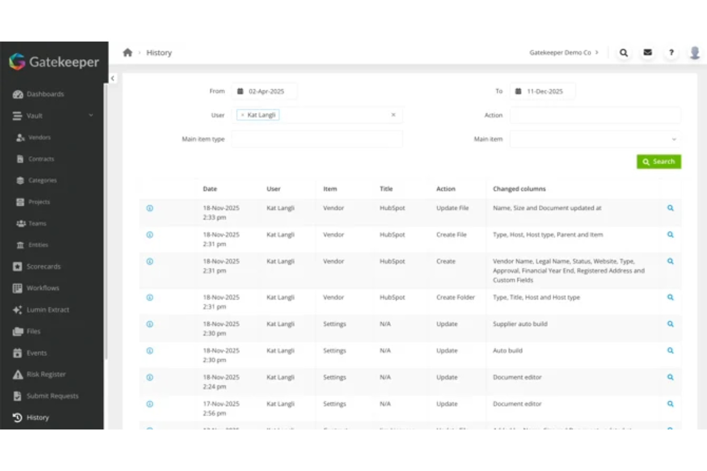Image resolution: width=707 pixels, height=471 pixels.
Task: Open the Risk Register
Action: tap(46, 374)
